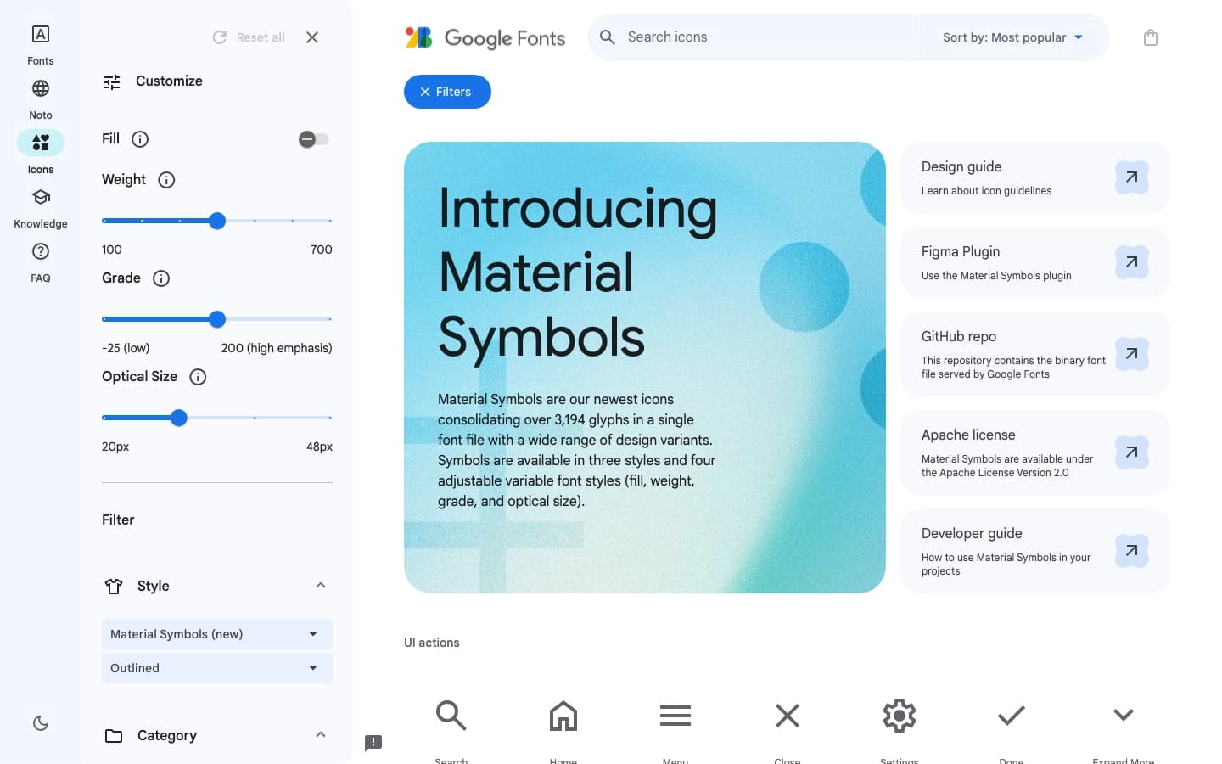Image resolution: width=1222 pixels, height=764 pixels.
Task: Click the magnifier icon in search bar
Action: (x=608, y=37)
